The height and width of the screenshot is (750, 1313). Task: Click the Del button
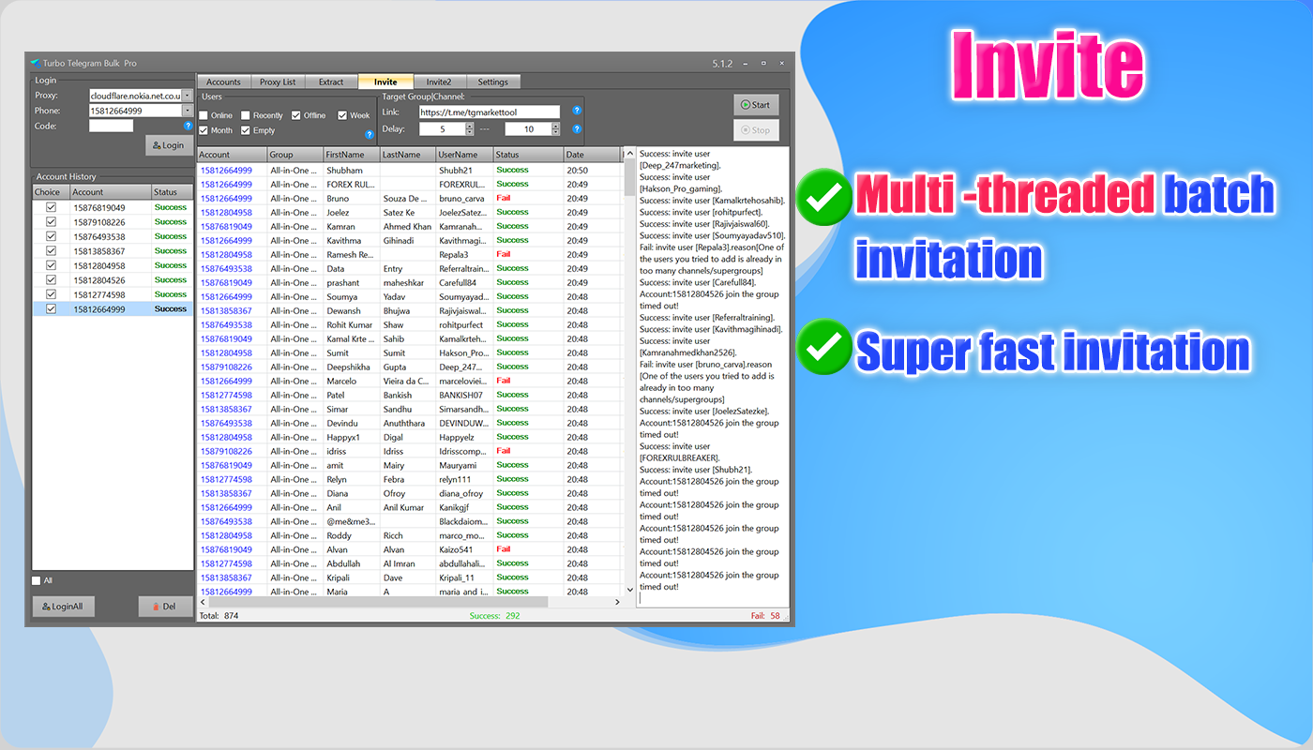click(x=165, y=607)
